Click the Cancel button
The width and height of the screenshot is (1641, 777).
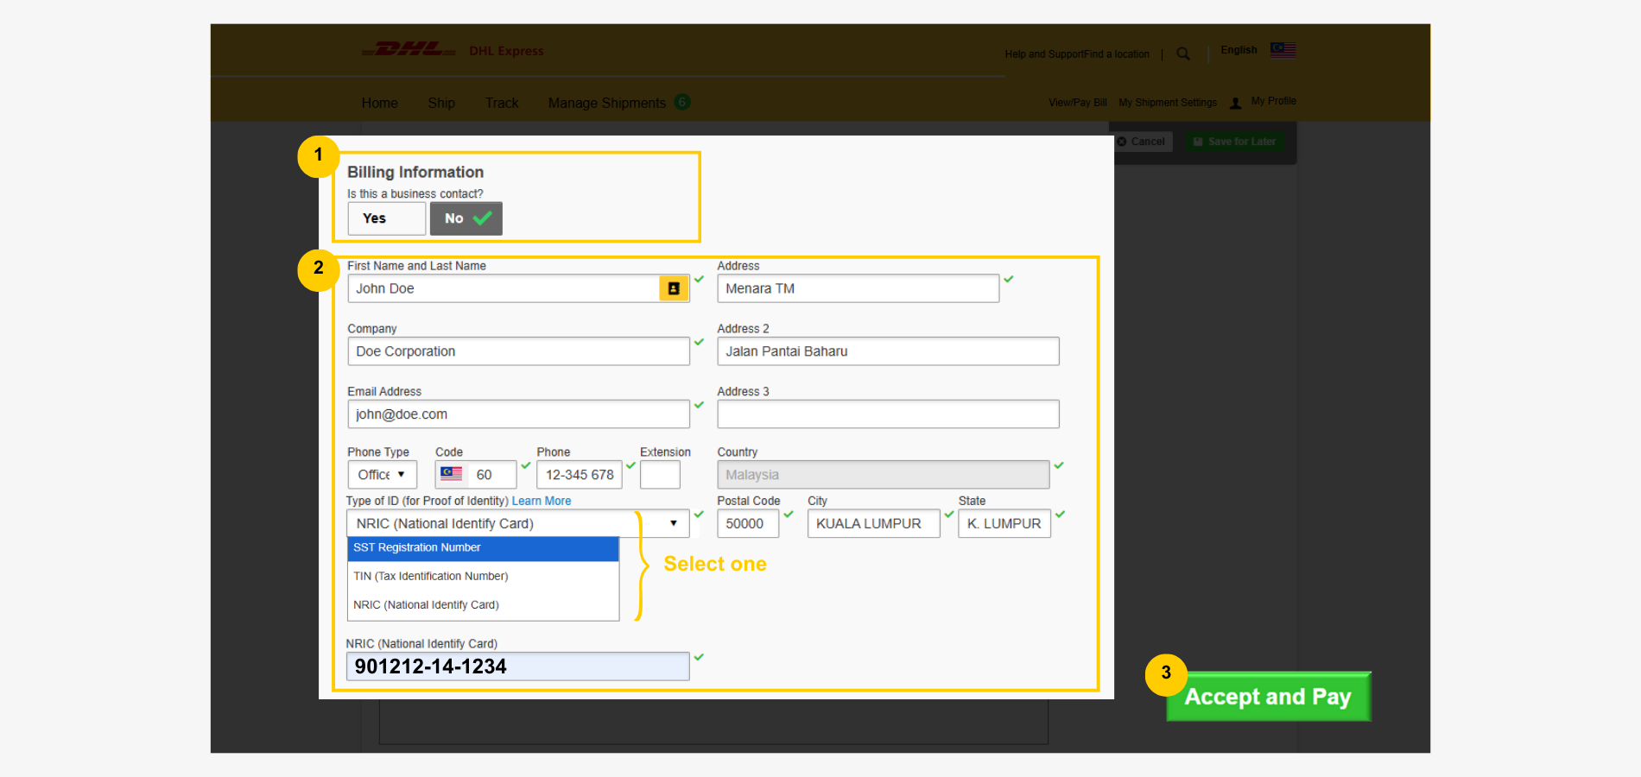[1141, 142]
